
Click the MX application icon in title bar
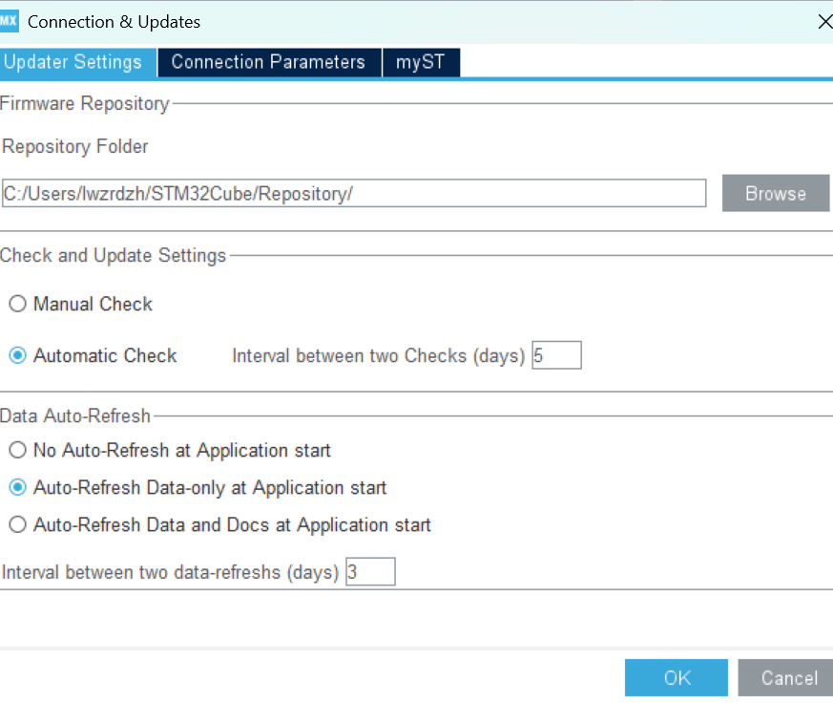(9, 21)
